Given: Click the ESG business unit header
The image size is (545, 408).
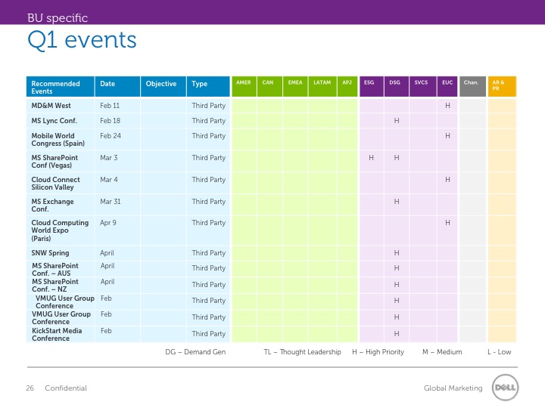Looking at the screenshot, I should [372, 87].
